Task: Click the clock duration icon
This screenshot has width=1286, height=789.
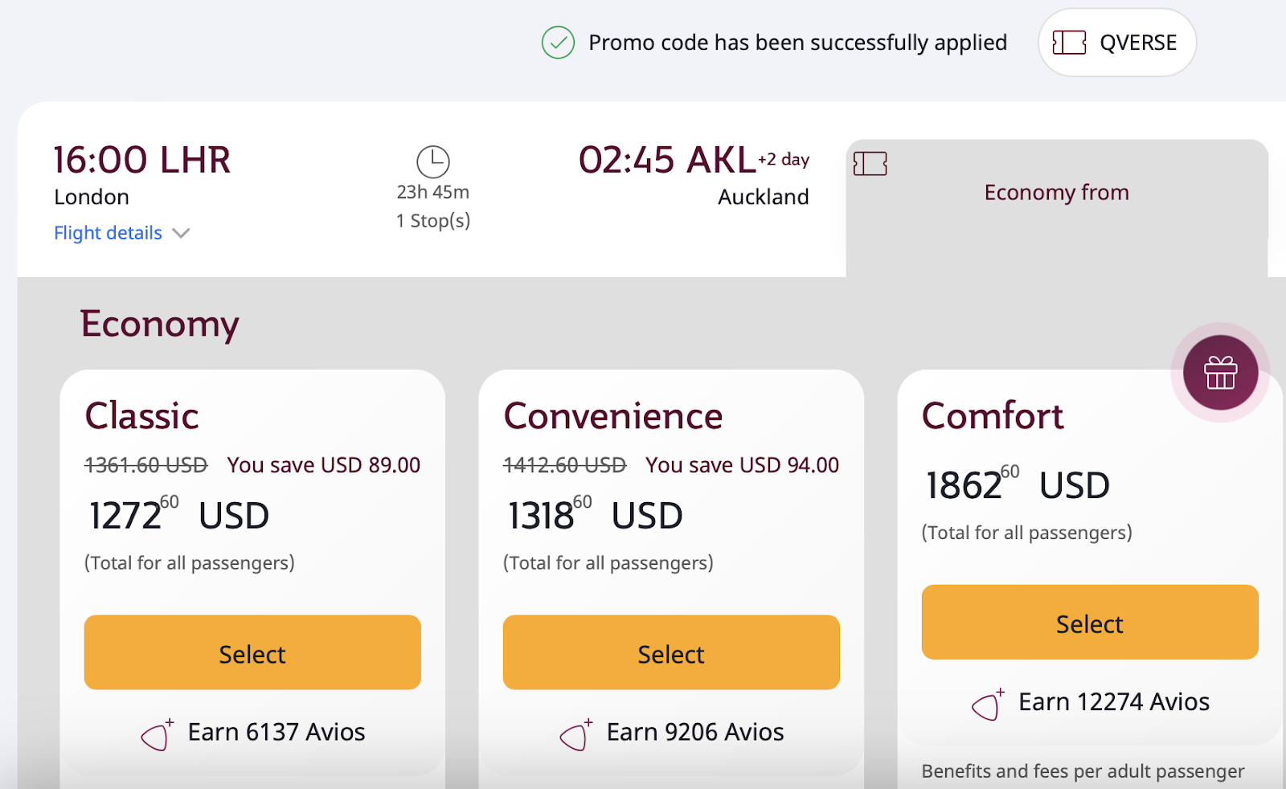Action: point(433,161)
